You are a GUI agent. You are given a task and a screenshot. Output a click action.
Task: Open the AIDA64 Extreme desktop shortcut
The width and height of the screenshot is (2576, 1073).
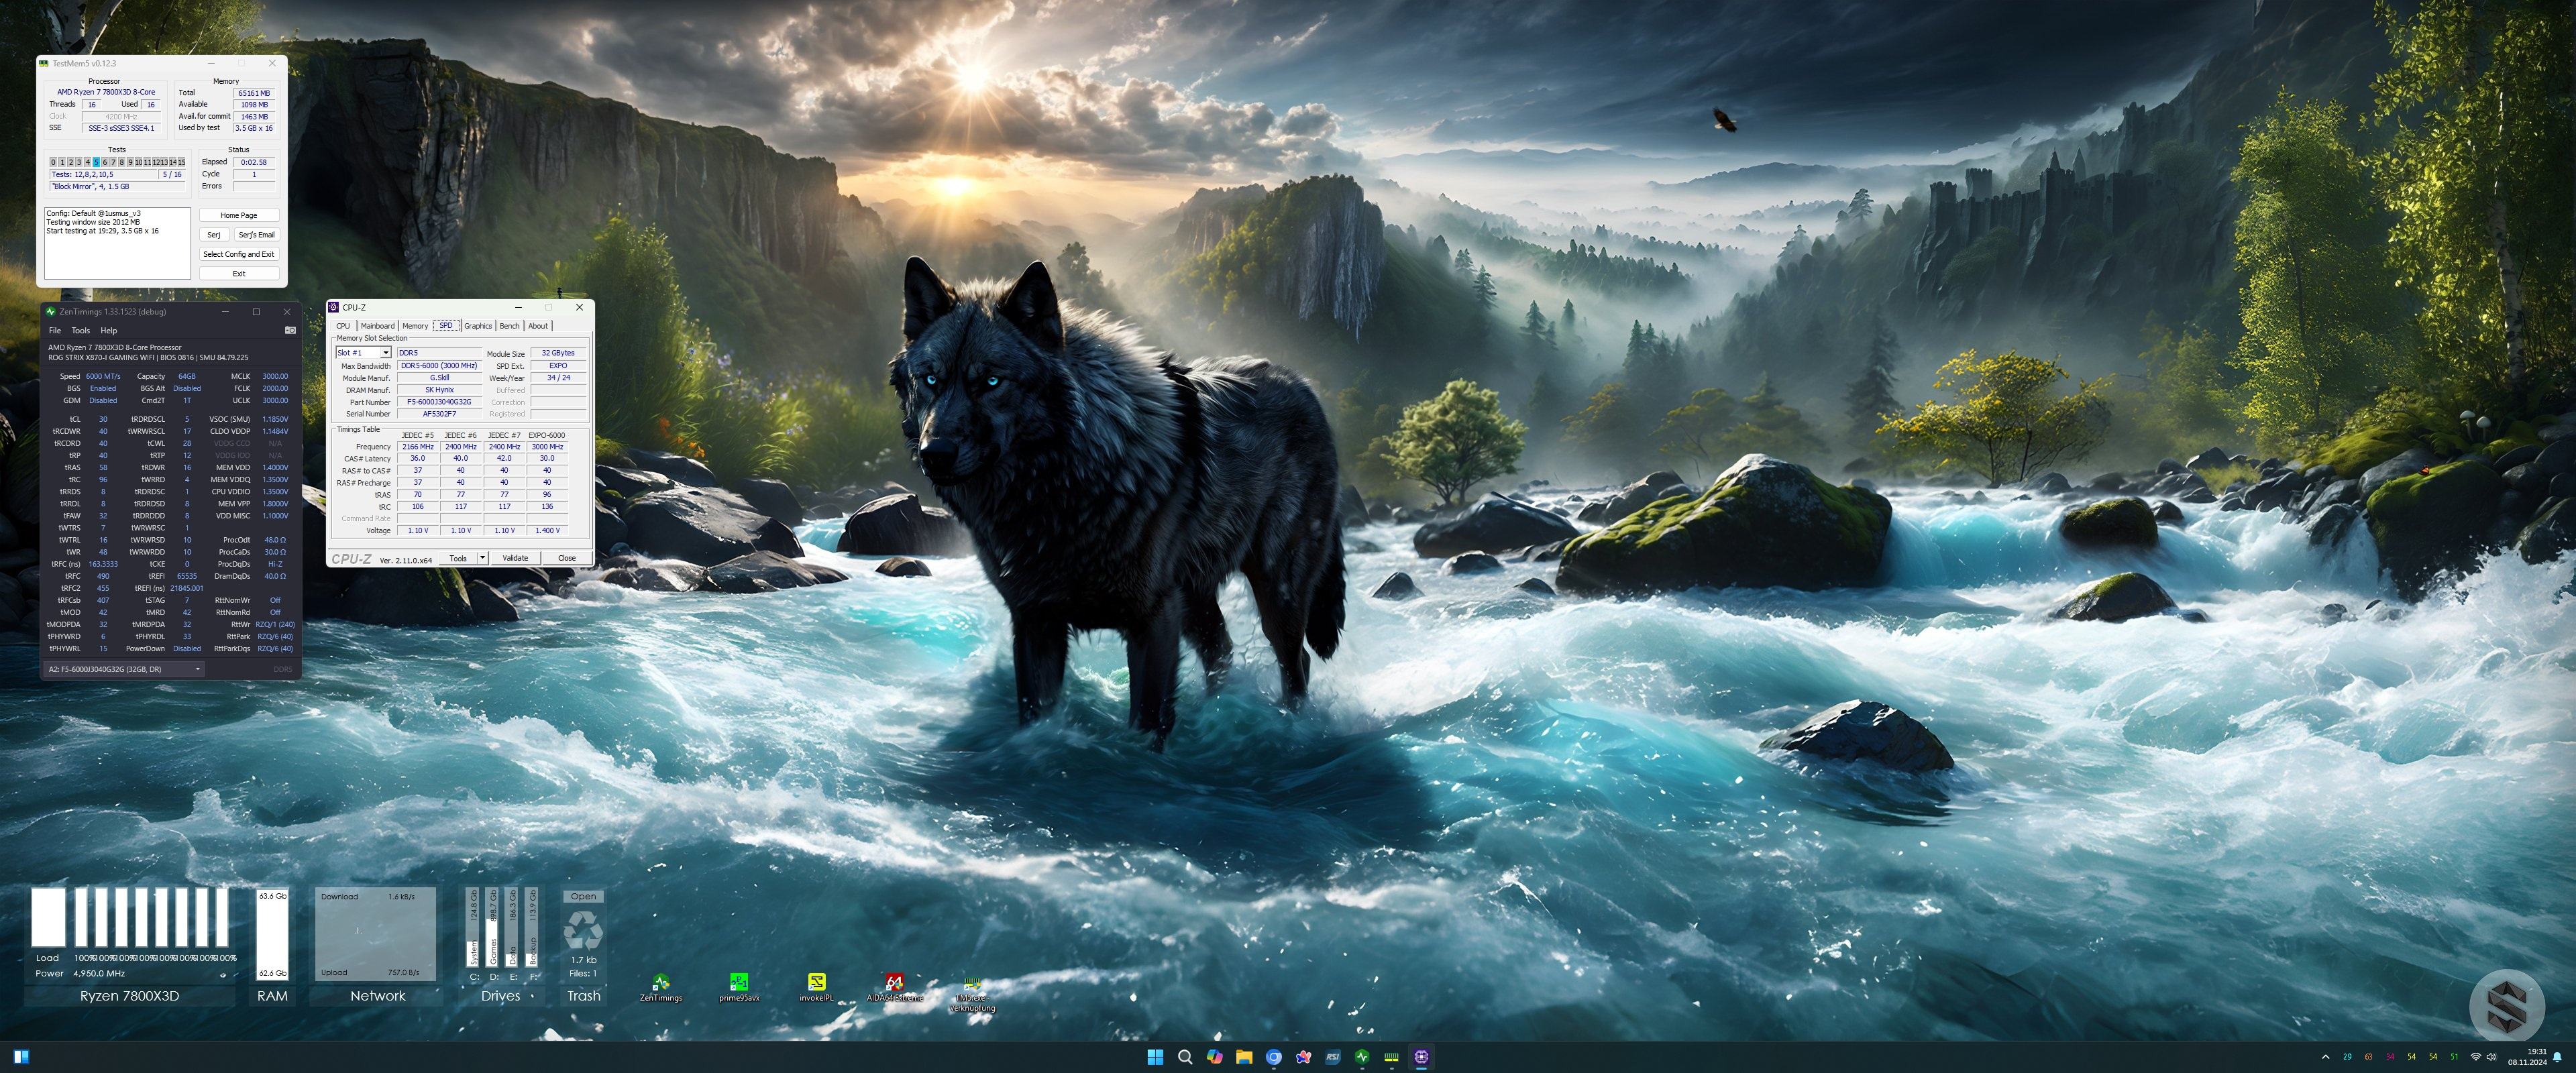click(x=894, y=983)
